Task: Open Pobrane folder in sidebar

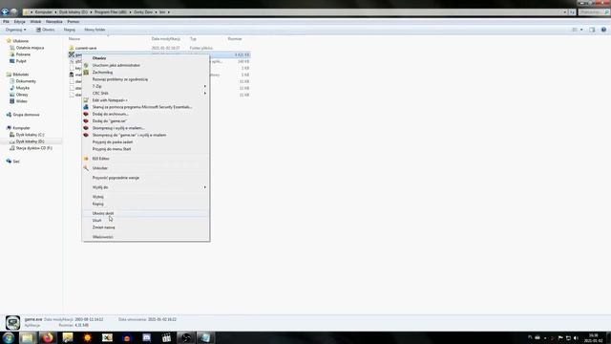Action: click(x=23, y=54)
